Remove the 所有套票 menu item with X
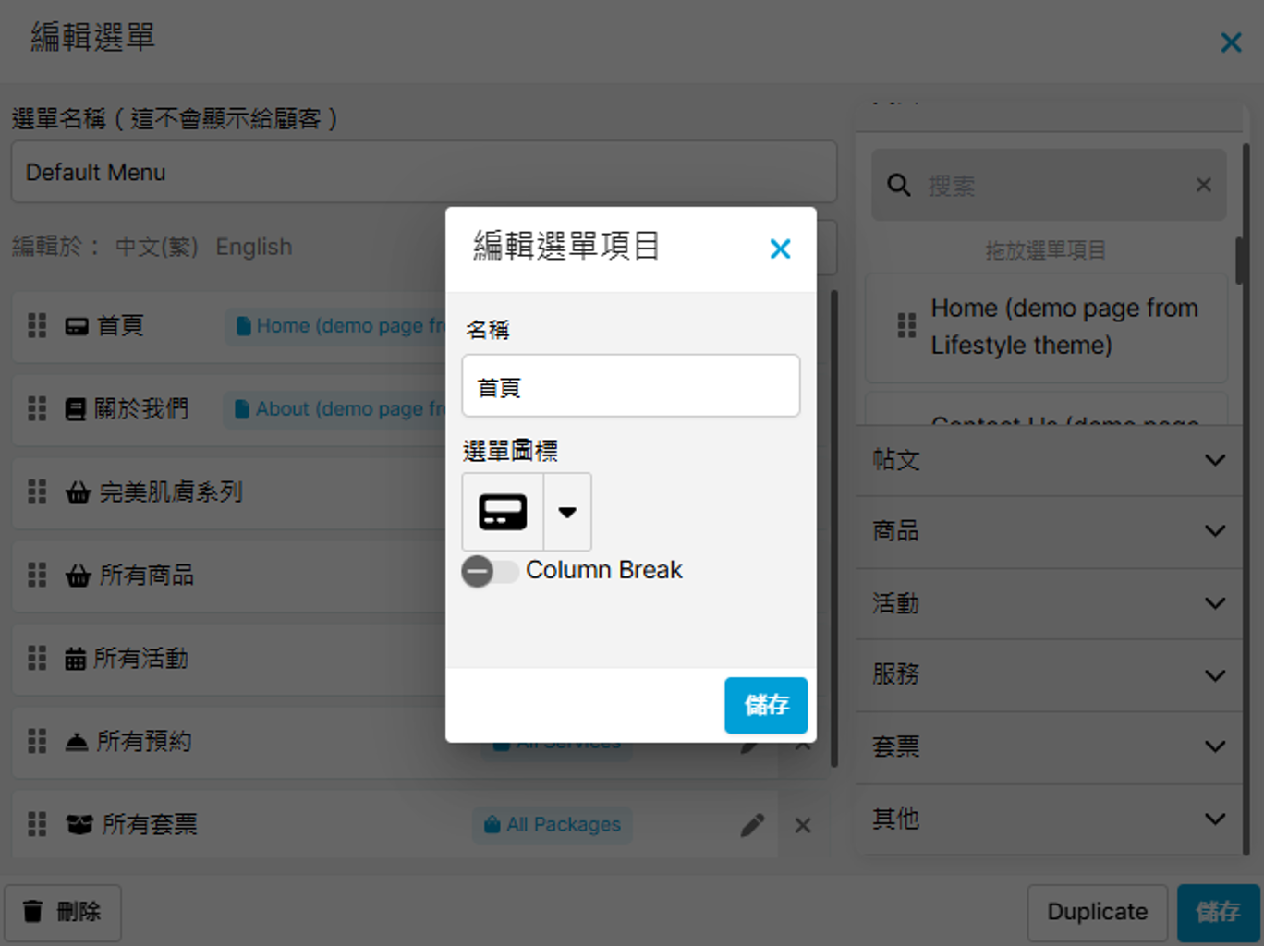The width and height of the screenshot is (1264, 946). click(x=802, y=825)
